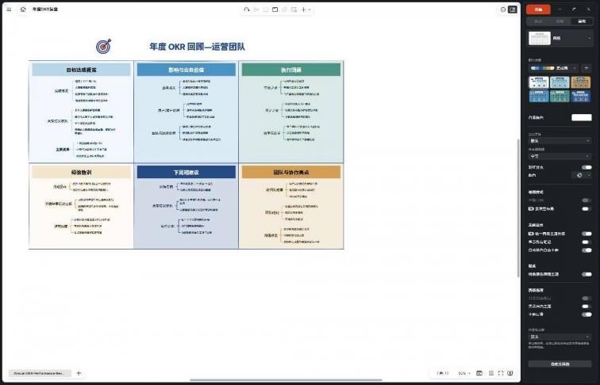600x385 pixels.
Task: Start the pitch presentation icon at bottom right
Action: [x=510, y=373]
